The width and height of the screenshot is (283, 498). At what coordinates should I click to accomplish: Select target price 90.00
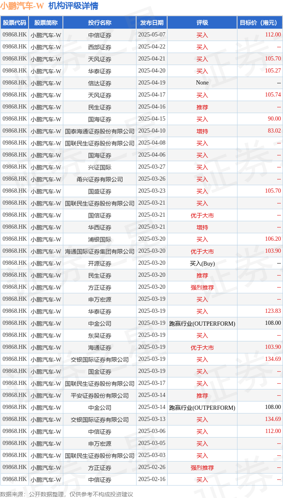[x=274, y=119]
